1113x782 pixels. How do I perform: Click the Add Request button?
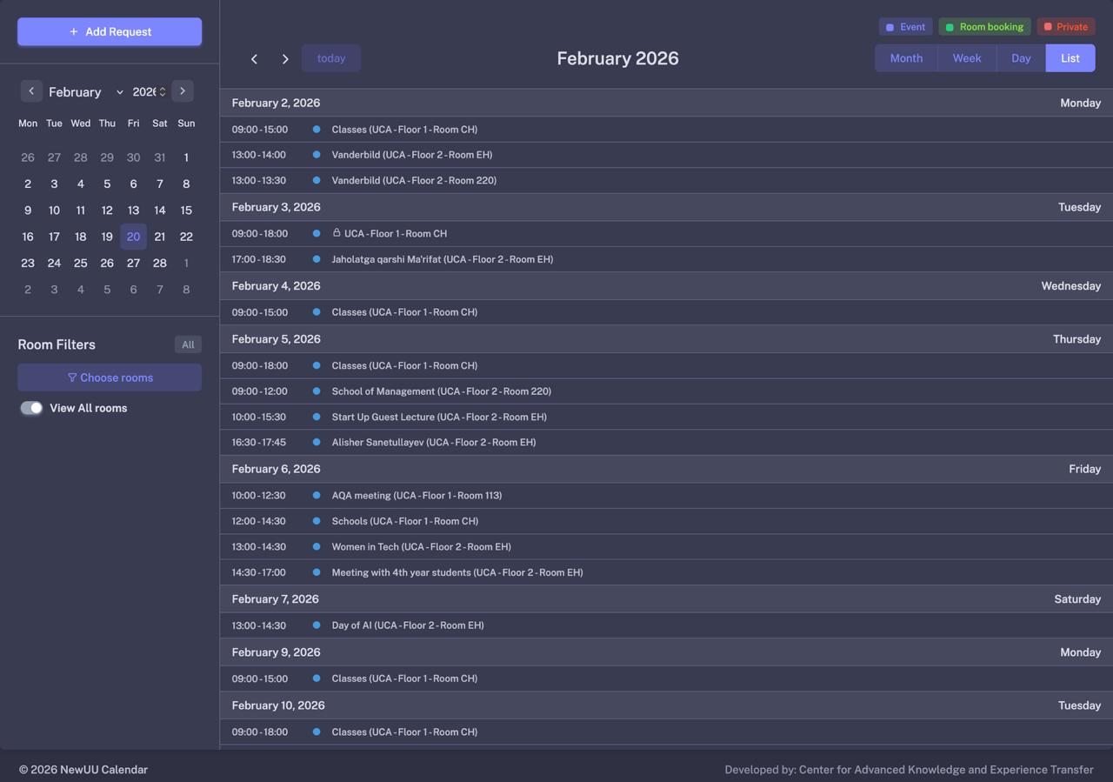point(110,32)
